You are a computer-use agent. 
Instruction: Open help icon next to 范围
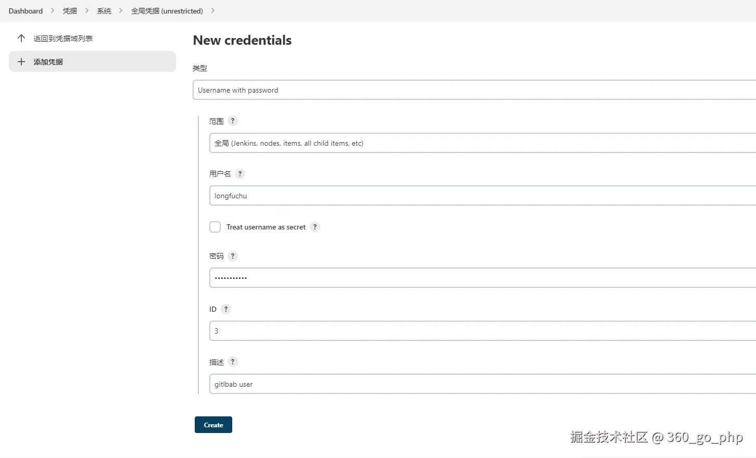coord(233,121)
